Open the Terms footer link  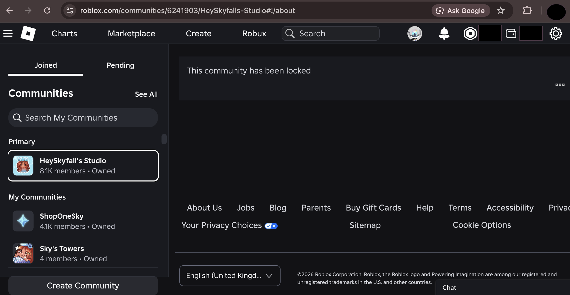coord(460,208)
